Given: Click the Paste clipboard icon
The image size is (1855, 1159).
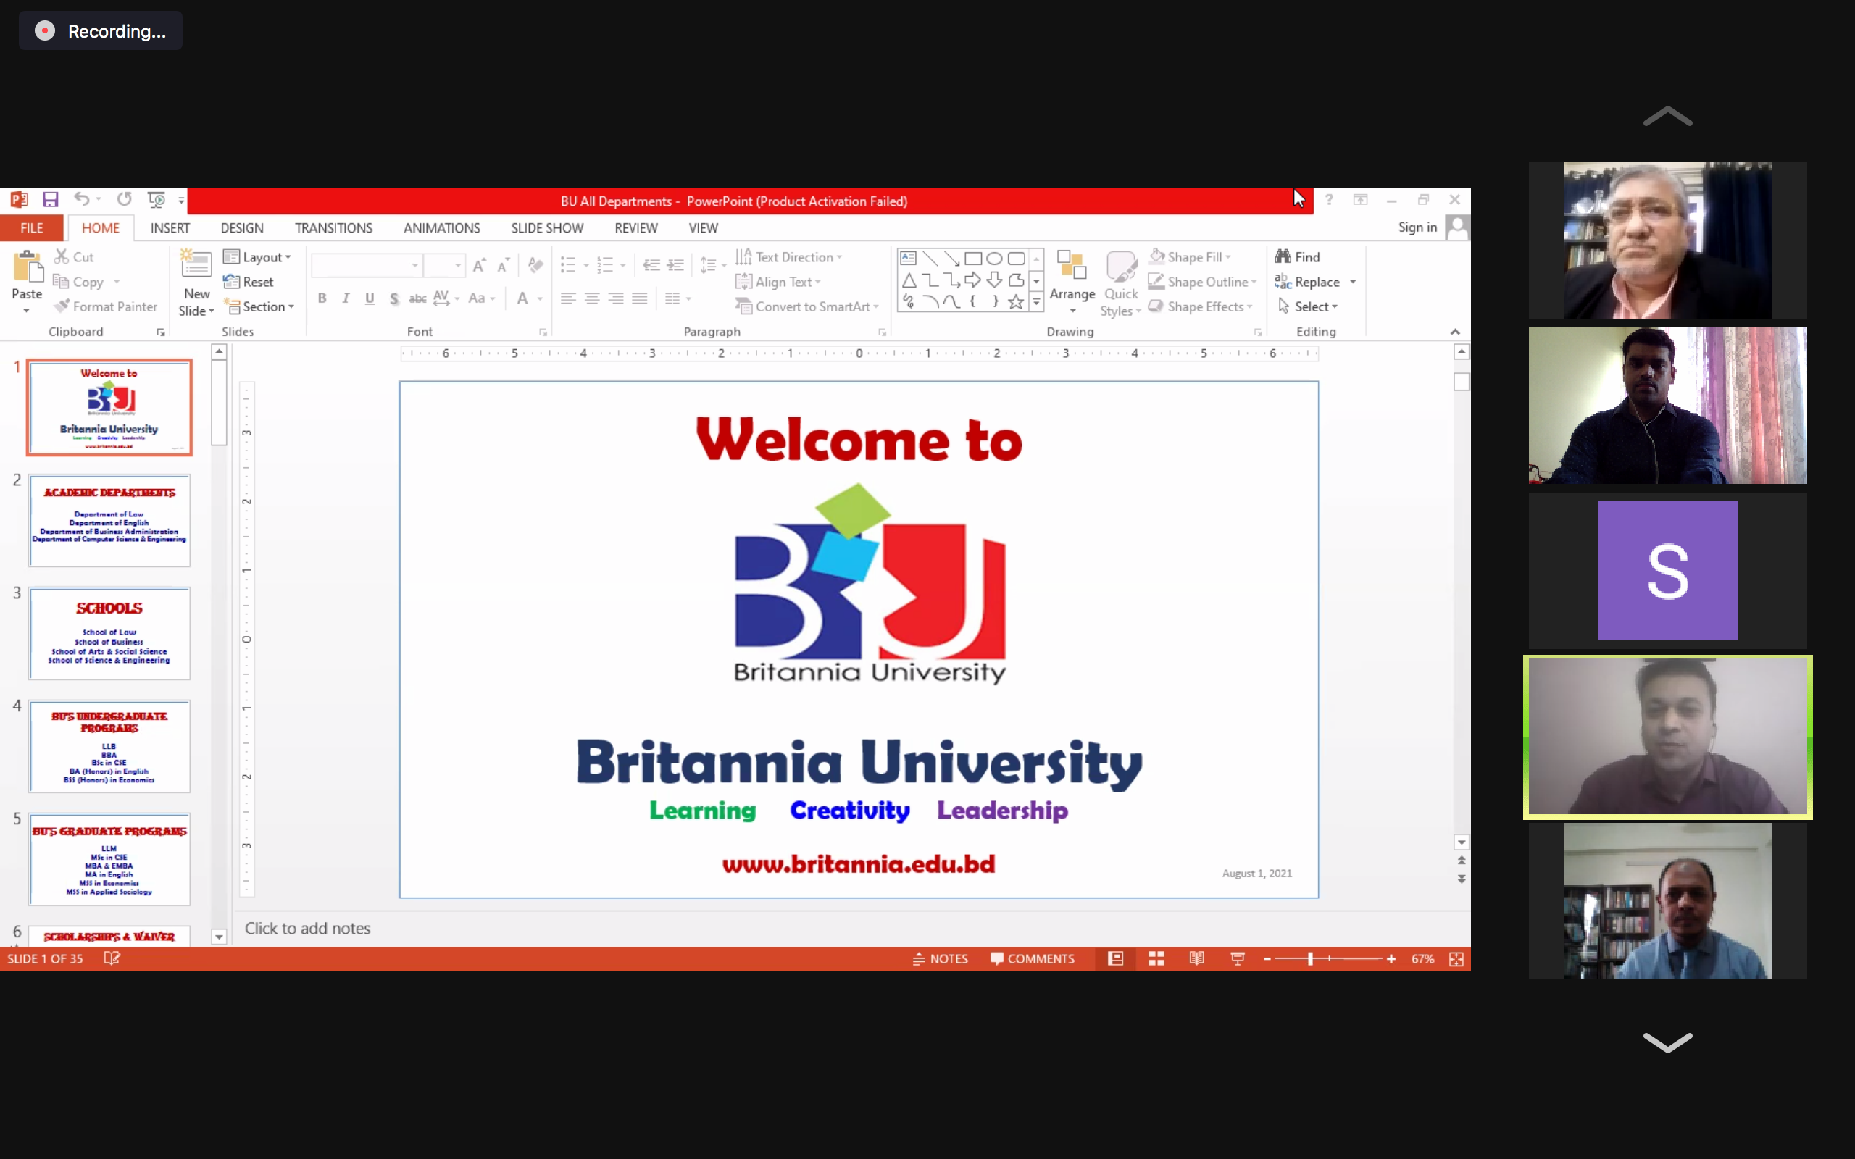Looking at the screenshot, I should (28, 267).
